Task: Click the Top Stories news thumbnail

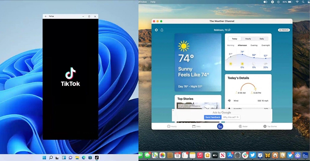Action: [x=198, y=106]
